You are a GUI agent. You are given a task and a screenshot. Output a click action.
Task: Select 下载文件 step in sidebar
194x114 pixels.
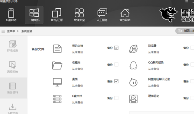tap(13, 109)
